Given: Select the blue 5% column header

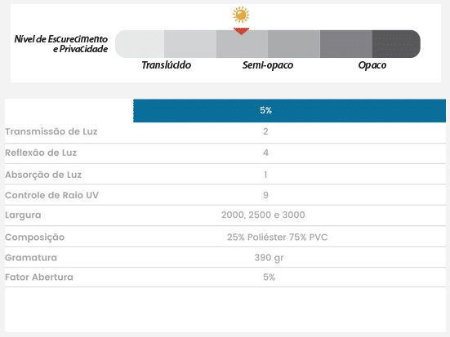Looking at the screenshot, I should pos(290,111).
